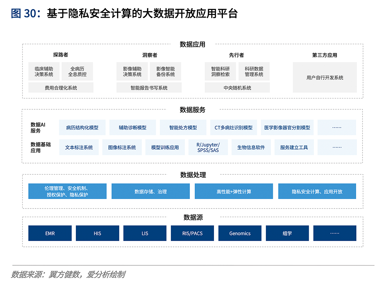Screen dimensions: 386x292
Task: Select the 图像标注系统 box
Action: pyautogui.click(x=122, y=147)
